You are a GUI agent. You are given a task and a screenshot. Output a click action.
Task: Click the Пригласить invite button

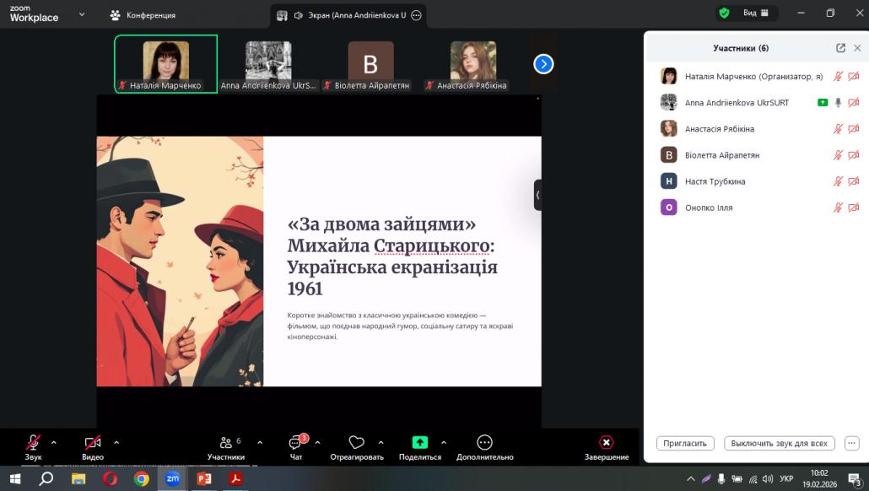pos(685,444)
